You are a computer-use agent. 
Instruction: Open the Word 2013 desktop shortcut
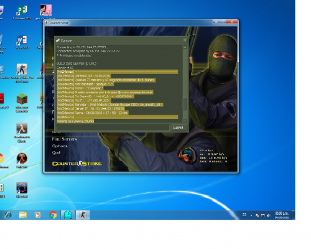click(x=22, y=42)
